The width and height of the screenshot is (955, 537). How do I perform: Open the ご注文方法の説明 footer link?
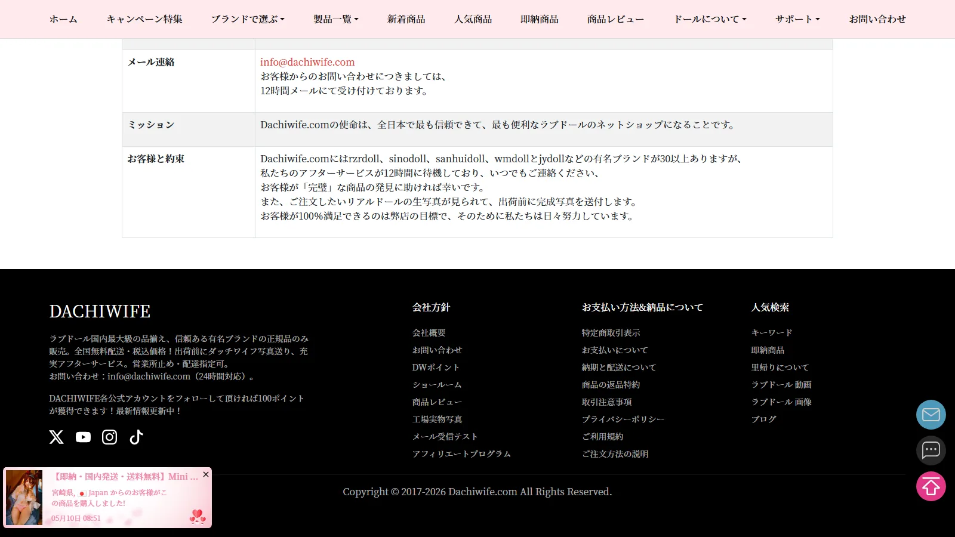click(615, 454)
